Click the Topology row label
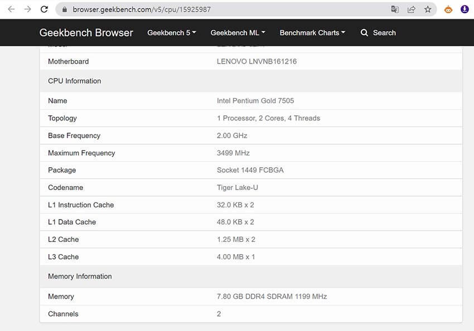This screenshot has width=474, height=331. click(x=62, y=118)
